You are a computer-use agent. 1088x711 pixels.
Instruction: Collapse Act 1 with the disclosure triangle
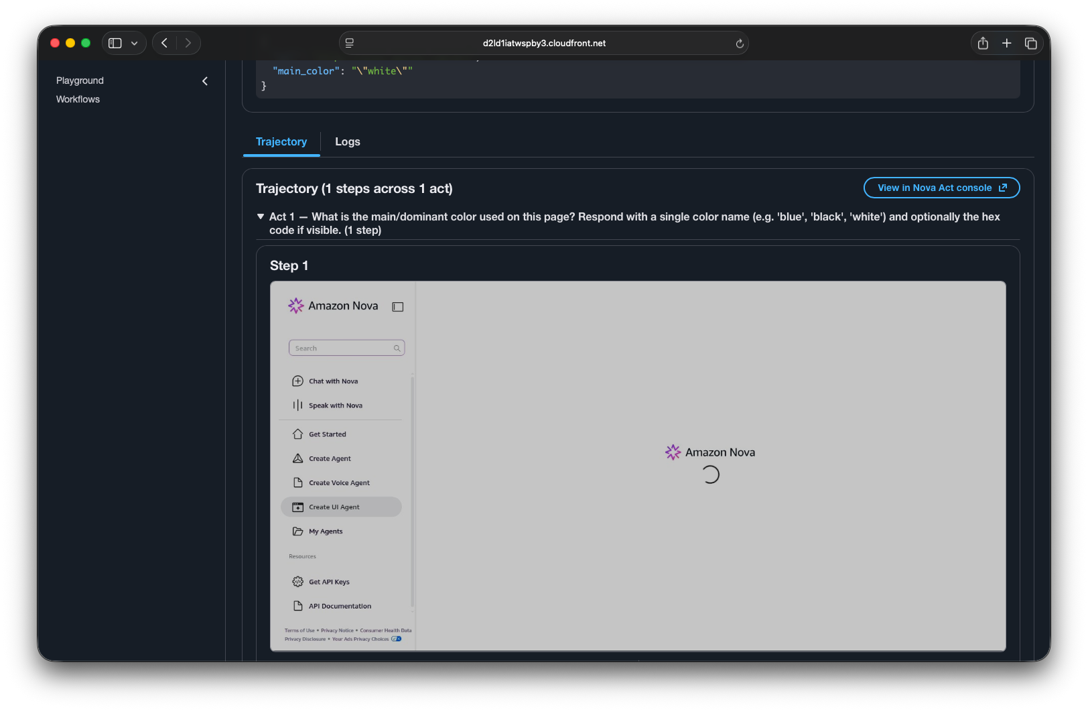[261, 216]
